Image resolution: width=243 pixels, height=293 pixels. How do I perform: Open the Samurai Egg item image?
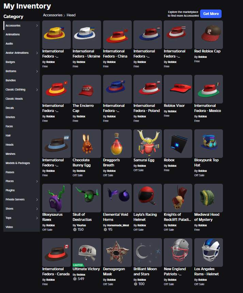tap(148, 144)
